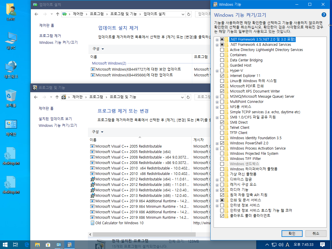Cancel with the 취소 button
The height and width of the screenshot is (249, 332).
[316, 233]
